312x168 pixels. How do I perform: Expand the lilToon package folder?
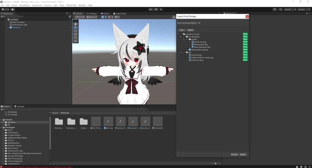point(4,141)
